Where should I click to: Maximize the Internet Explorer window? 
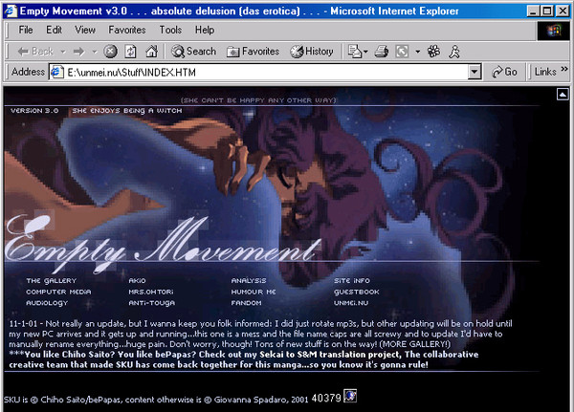pyautogui.click(x=547, y=11)
